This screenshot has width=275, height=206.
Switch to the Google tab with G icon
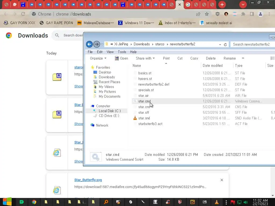tap(188, 5)
